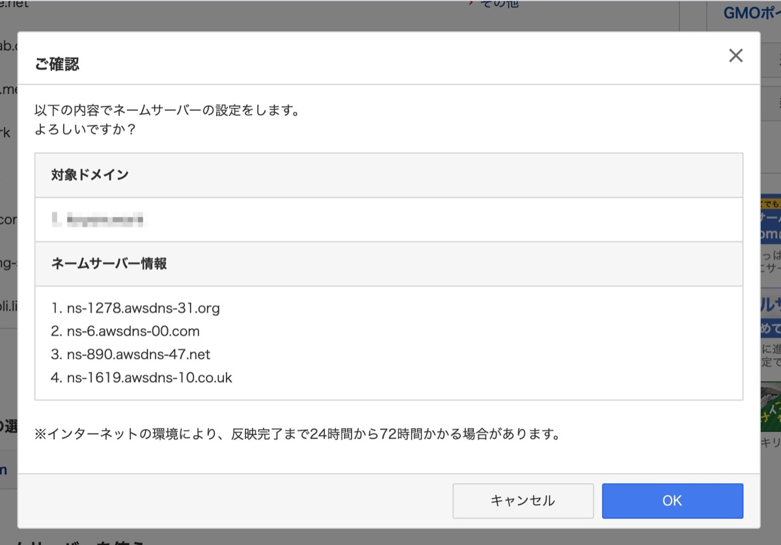Select nameserver entry ns-890.awsdns-47.net
The image size is (781, 545).
131,354
